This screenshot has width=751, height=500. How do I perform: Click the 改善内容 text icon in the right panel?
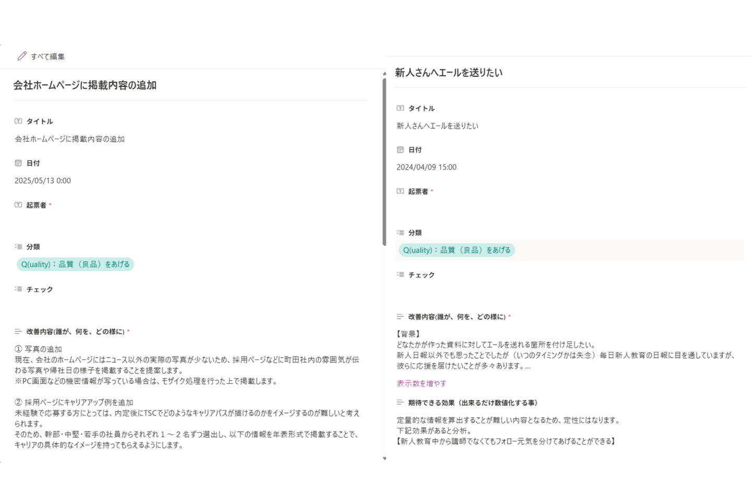click(400, 316)
